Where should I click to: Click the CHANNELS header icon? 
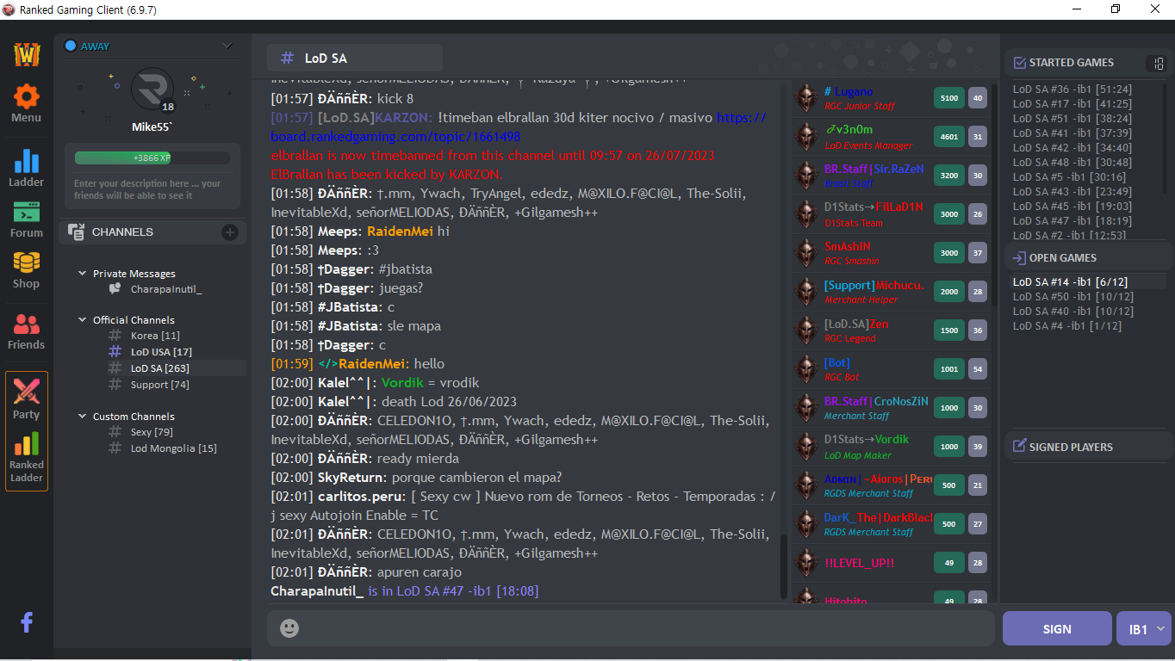76,232
